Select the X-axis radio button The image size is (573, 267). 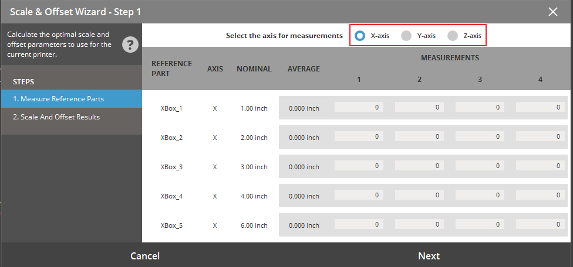point(360,36)
